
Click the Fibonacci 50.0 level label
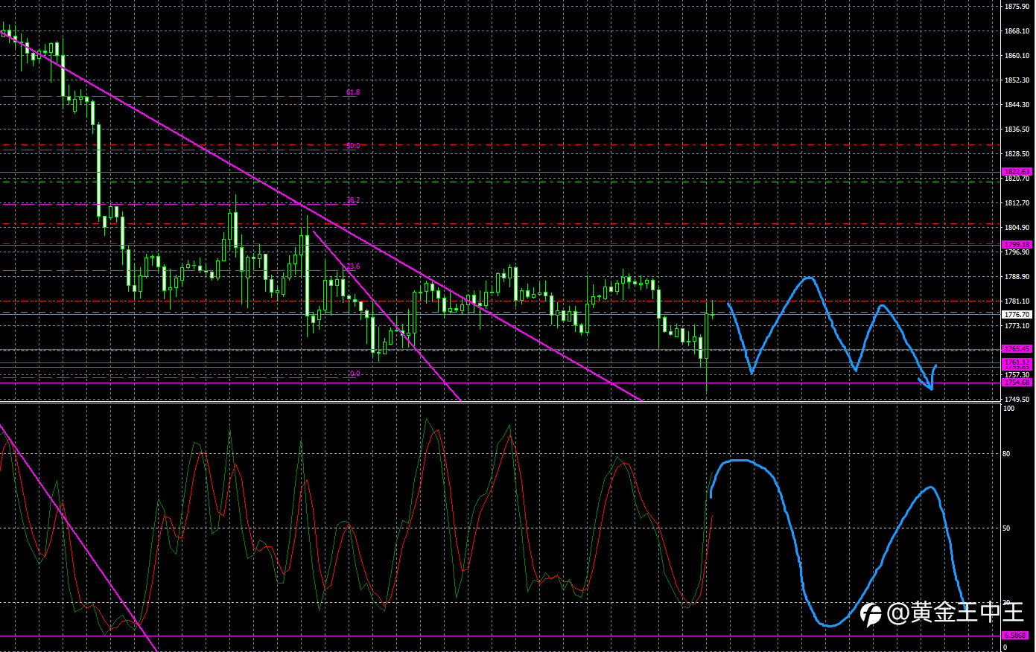click(x=353, y=146)
